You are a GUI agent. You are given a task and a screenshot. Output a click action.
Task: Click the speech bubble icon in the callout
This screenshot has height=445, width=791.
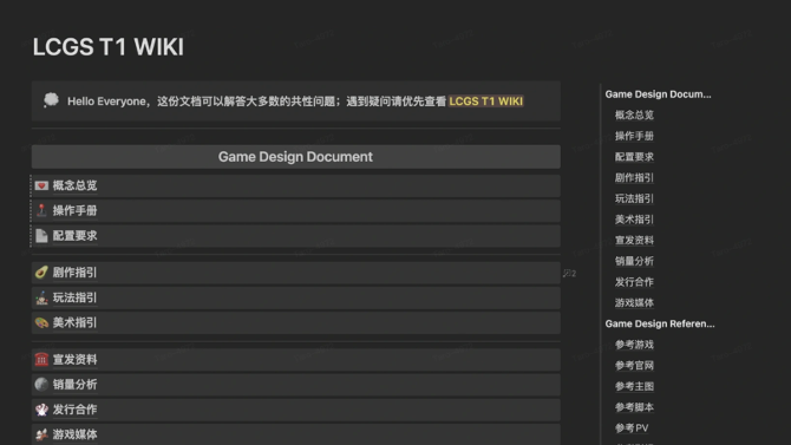tap(51, 101)
